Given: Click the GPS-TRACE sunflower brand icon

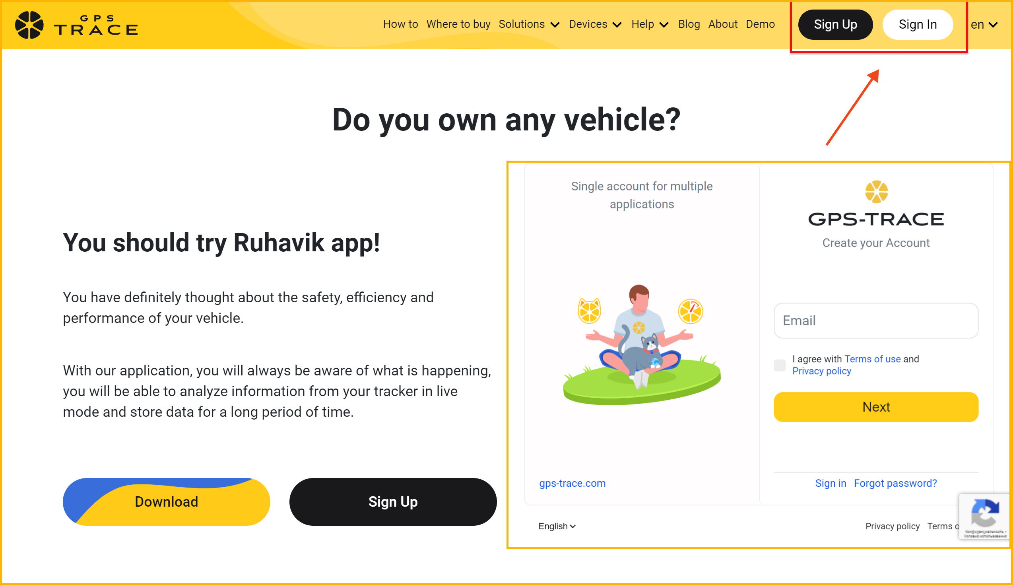Looking at the screenshot, I should (x=30, y=24).
